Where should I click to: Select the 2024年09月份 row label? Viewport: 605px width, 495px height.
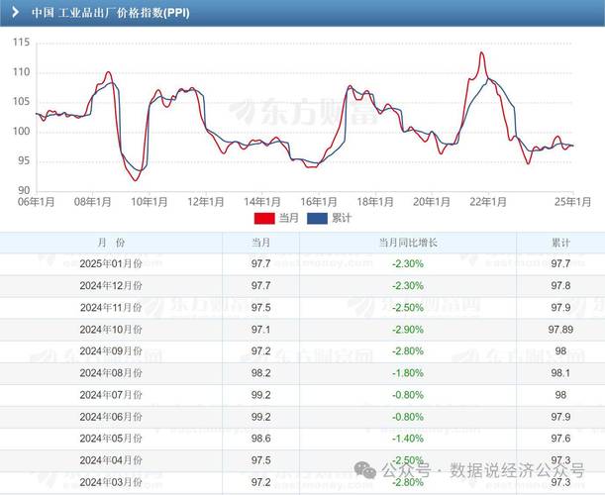tap(111, 351)
